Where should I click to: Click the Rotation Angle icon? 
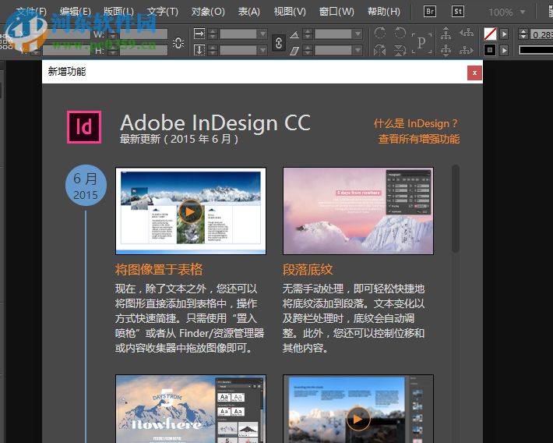294,34
